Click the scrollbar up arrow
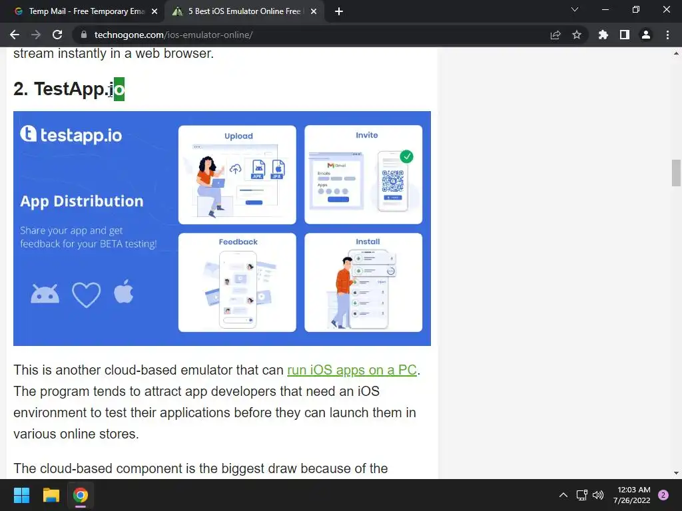Screen dimensions: 682x511 [676, 53]
